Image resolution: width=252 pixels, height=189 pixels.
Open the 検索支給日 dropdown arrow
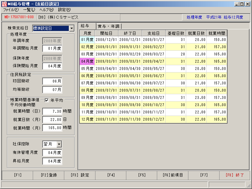point(72,28)
